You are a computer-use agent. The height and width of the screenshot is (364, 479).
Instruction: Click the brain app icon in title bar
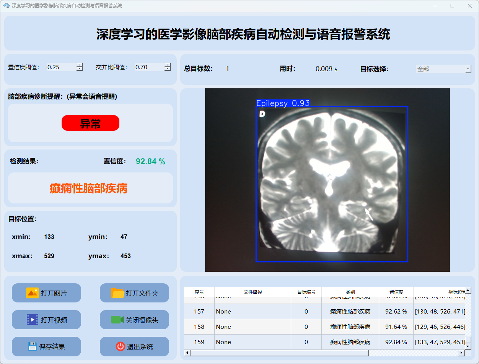[x=6, y=6]
